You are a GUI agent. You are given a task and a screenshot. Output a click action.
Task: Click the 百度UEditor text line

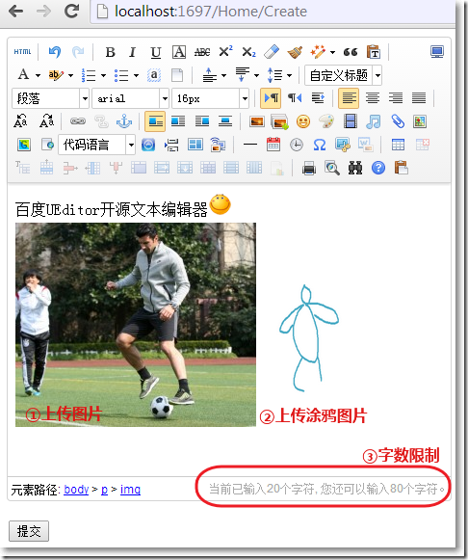[x=112, y=209]
